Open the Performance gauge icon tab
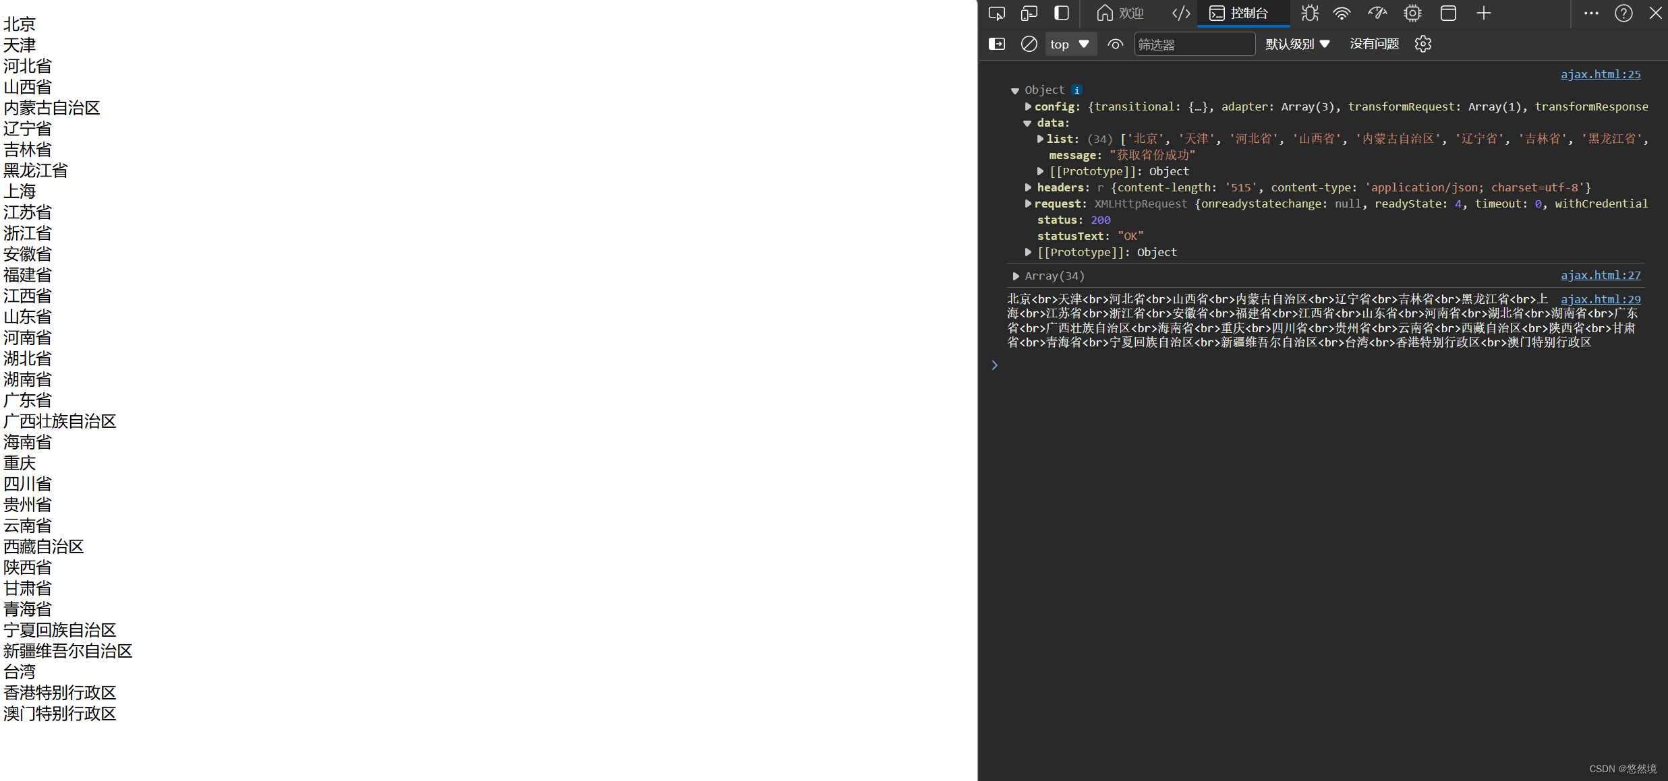 1377,13
